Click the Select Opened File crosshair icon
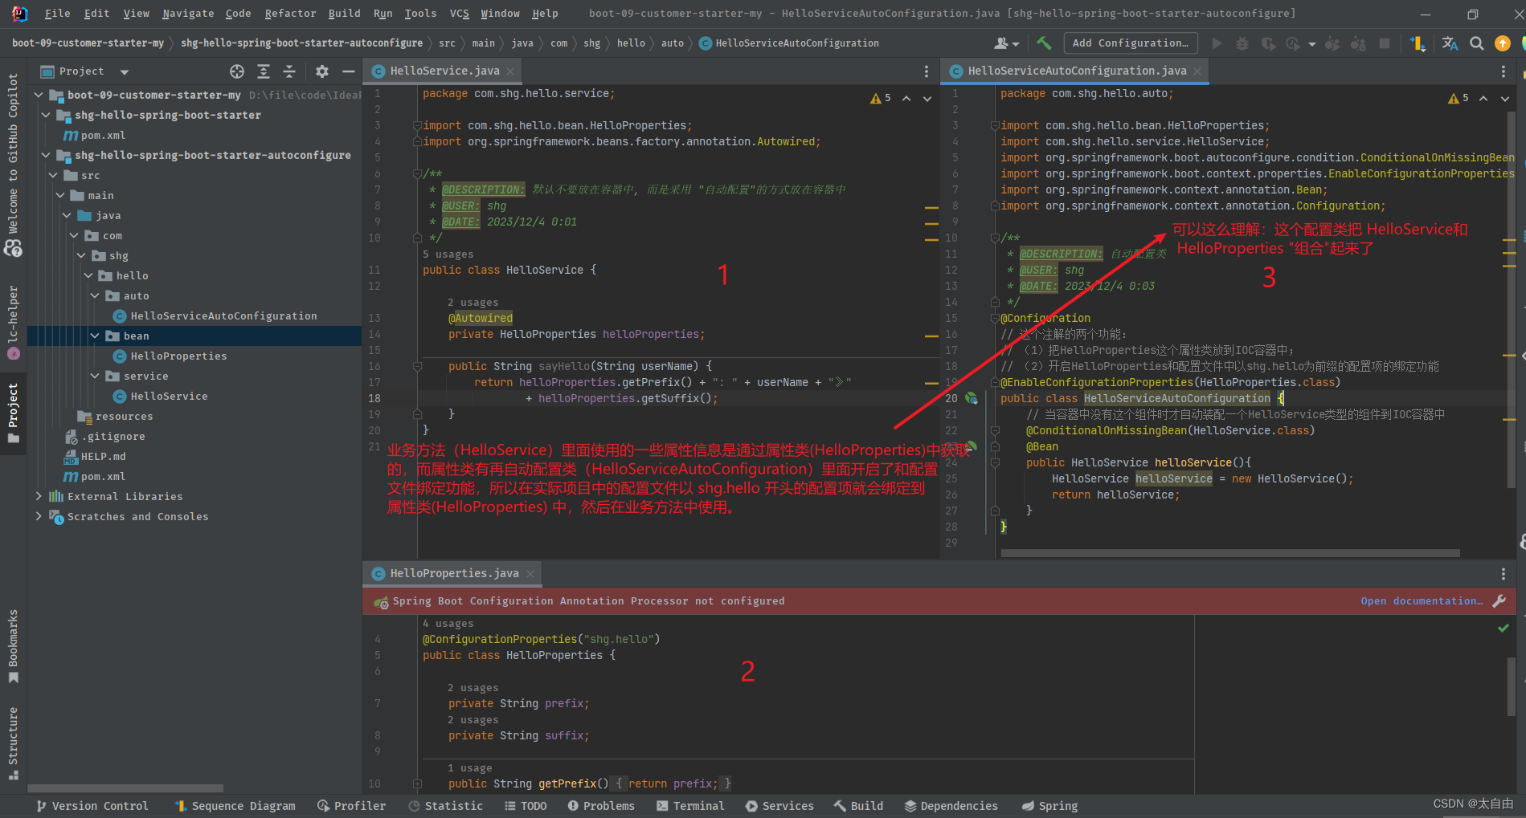Screen dimensions: 1526x818 coord(237,71)
